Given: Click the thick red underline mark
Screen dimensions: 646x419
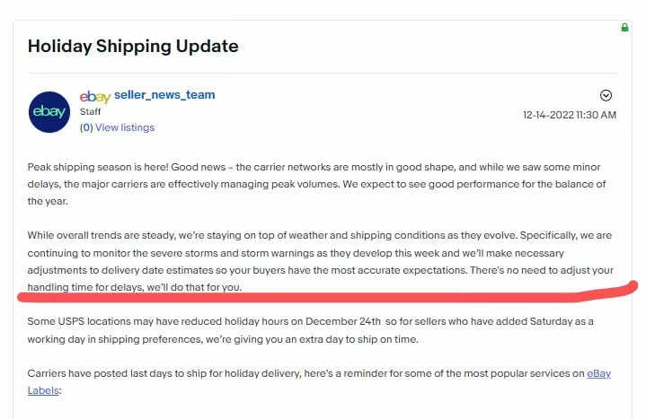Looking at the screenshot, I should click(x=328, y=293).
